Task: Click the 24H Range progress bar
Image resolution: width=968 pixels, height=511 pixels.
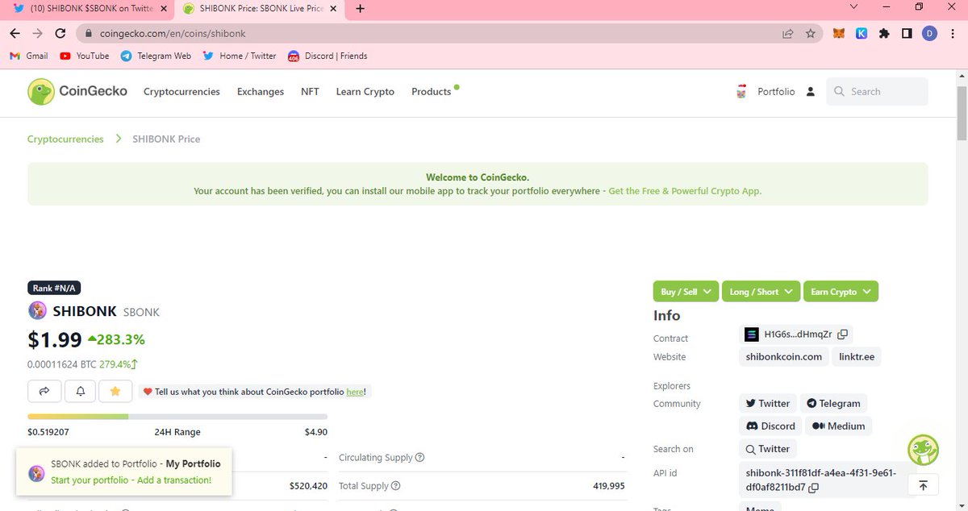Action: pyautogui.click(x=177, y=417)
